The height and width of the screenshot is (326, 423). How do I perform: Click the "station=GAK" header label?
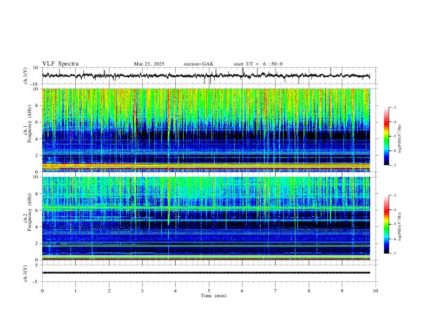(x=198, y=64)
